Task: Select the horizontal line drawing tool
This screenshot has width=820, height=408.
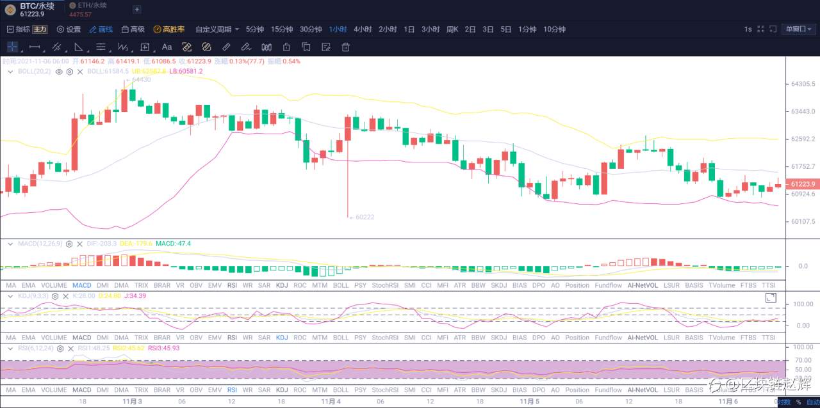Action: (35, 47)
